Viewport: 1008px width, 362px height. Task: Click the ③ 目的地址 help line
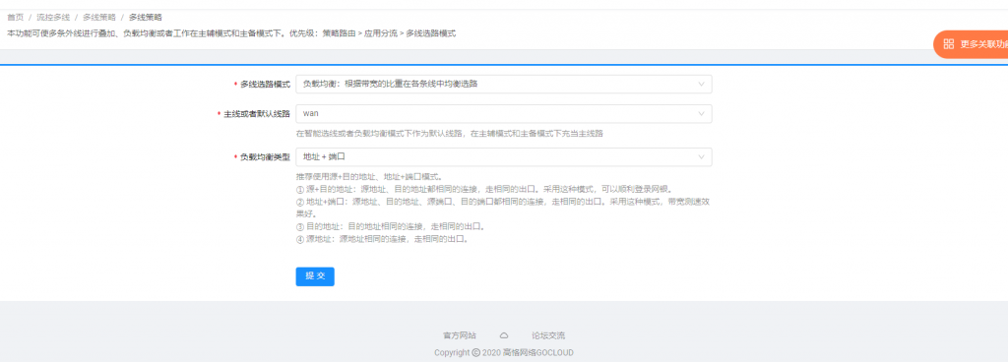pos(390,226)
